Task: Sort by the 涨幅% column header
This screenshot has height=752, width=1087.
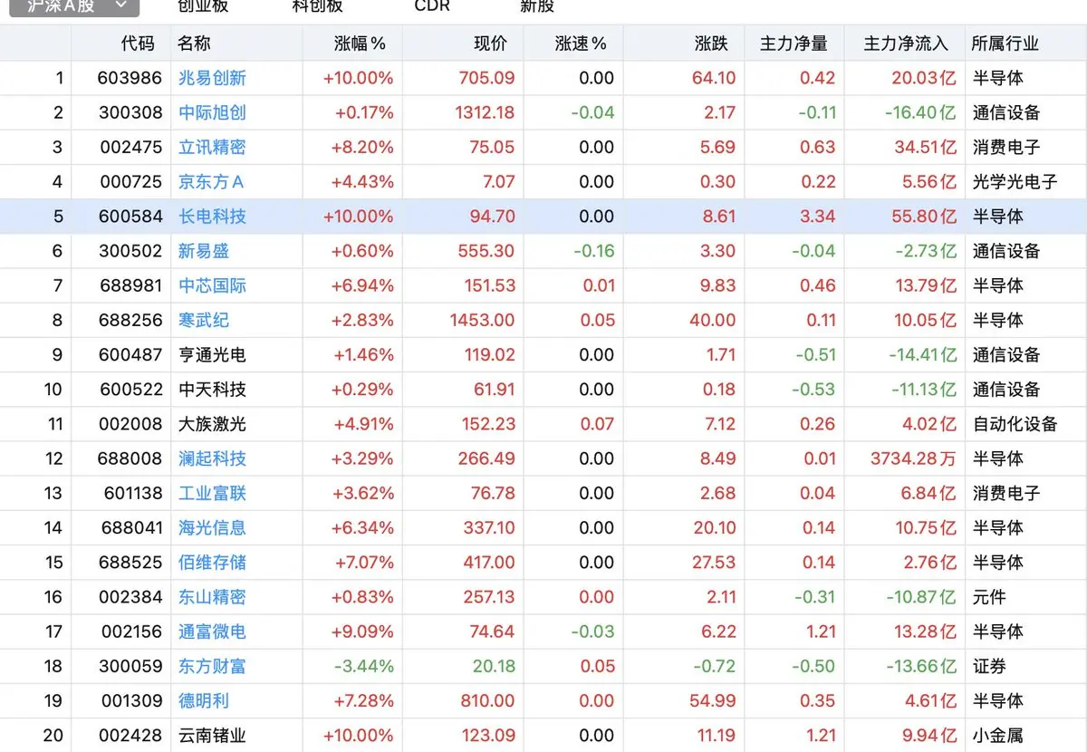Action: coord(360,43)
